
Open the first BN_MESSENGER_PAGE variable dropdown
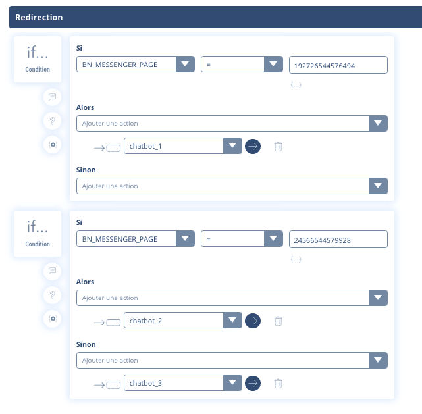click(185, 65)
